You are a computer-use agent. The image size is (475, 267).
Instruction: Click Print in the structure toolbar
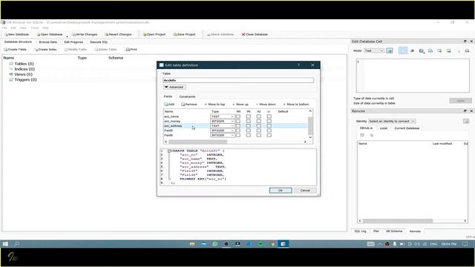[131, 50]
